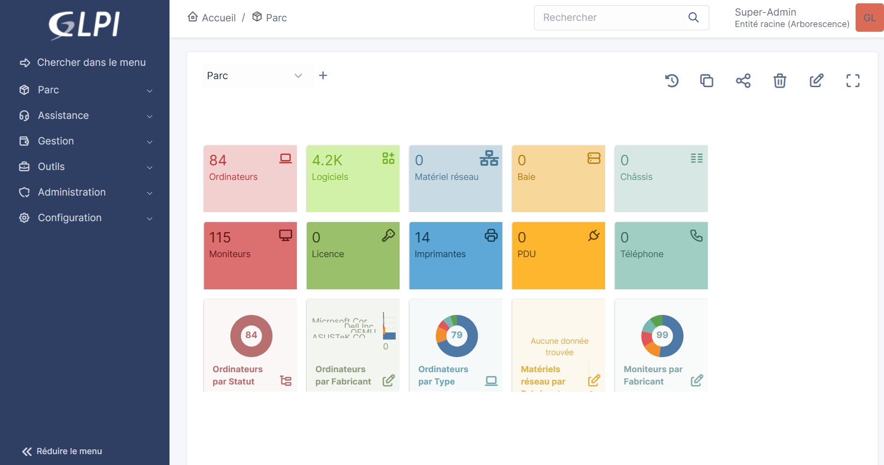Add a new dashboard with plus icon

(x=323, y=75)
